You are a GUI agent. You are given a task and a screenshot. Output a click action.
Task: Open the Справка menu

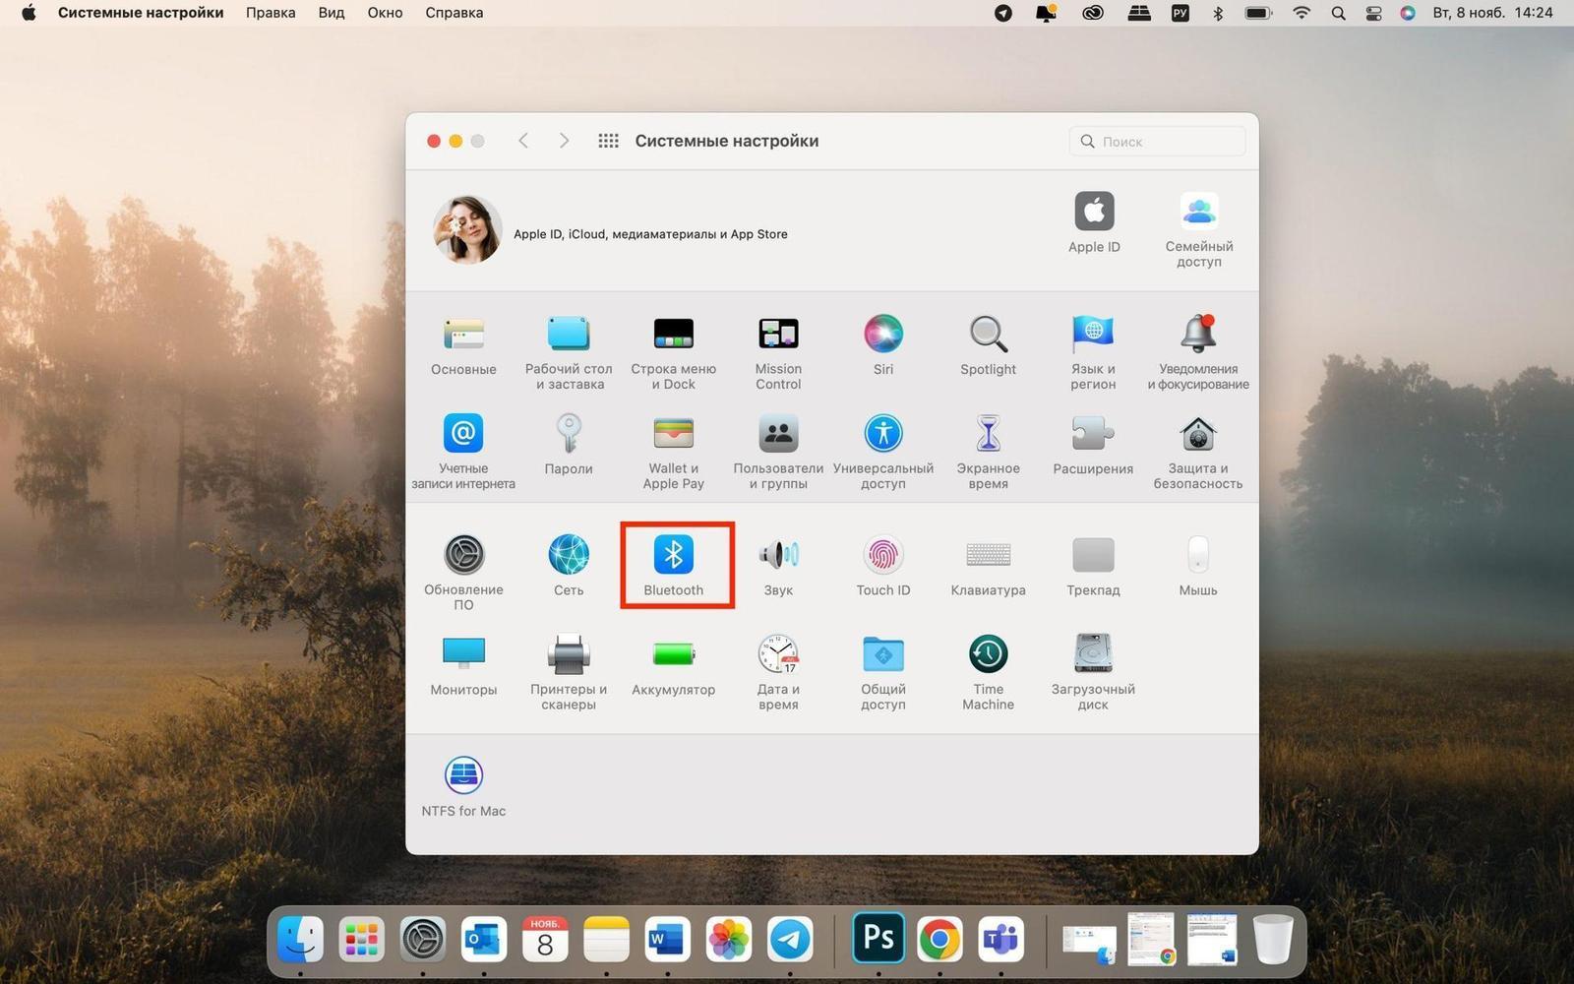pos(454,13)
